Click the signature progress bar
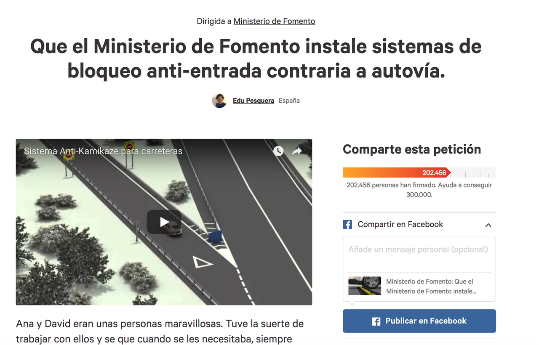 pos(419,172)
